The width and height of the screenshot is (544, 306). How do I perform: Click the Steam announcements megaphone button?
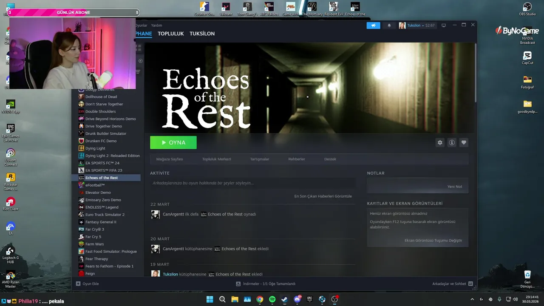point(373,25)
